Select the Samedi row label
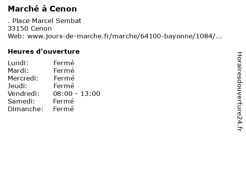The width and height of the screenshot is (246, 184). coord(21,101)
